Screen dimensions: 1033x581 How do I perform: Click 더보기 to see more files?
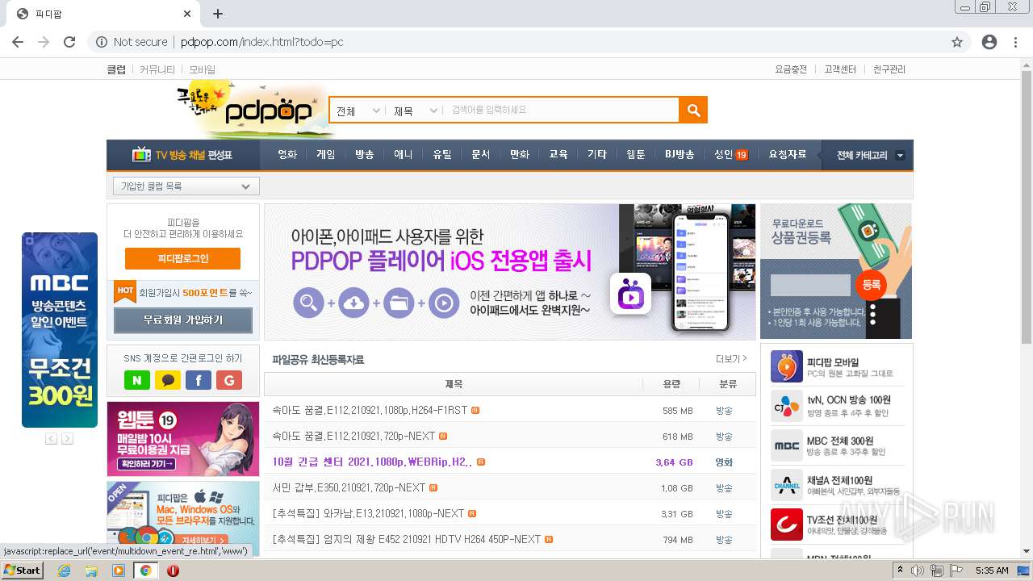click(731, 359)
